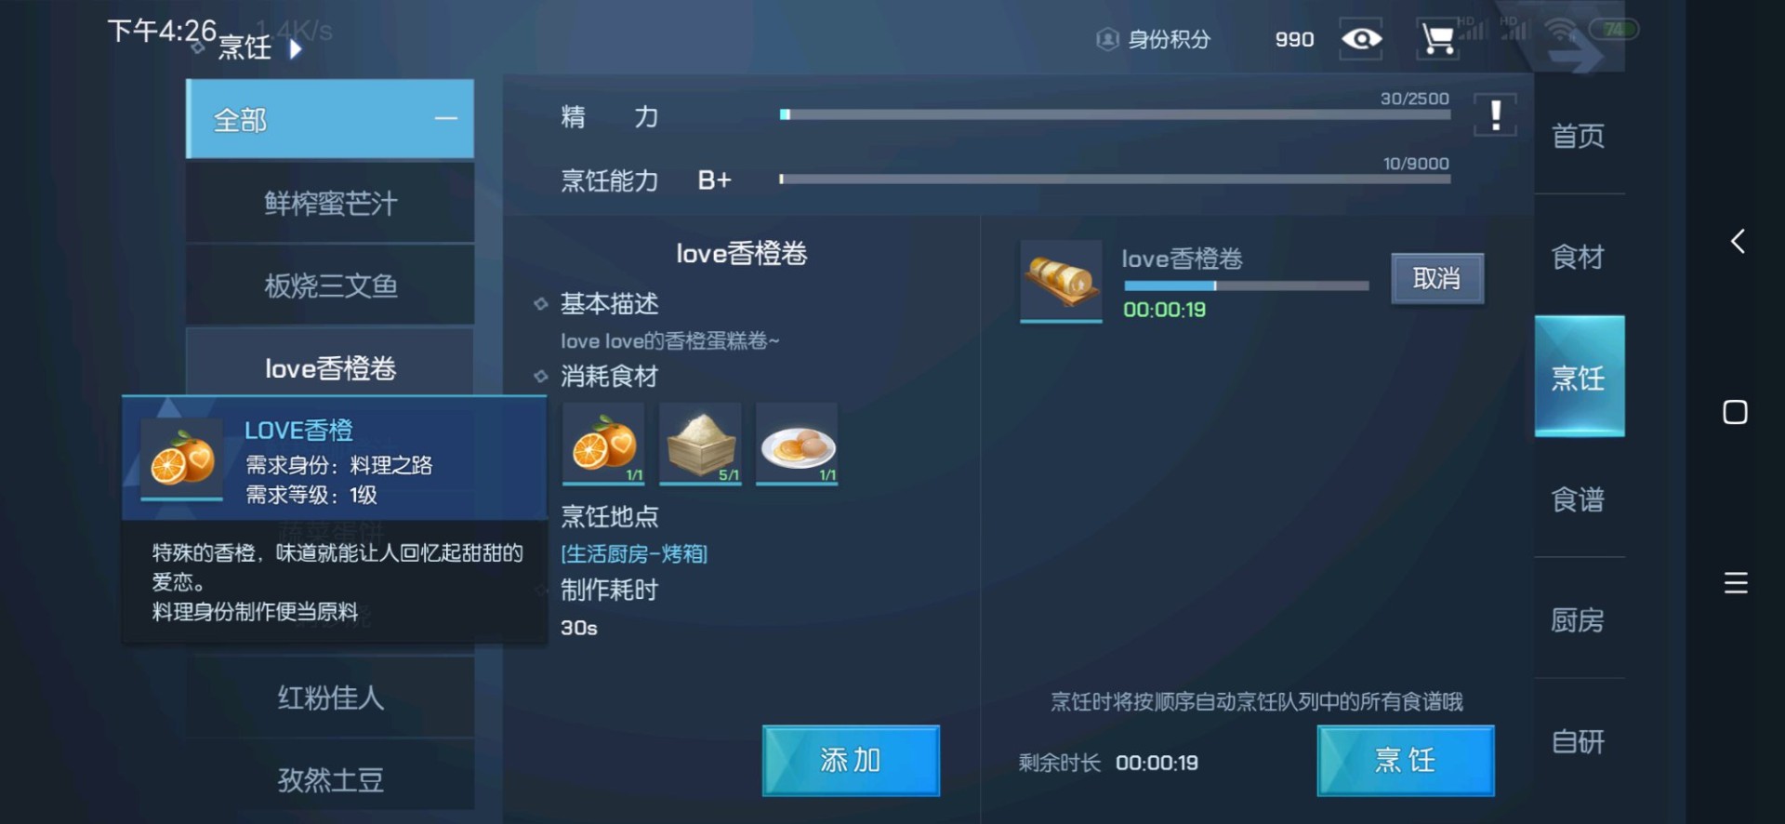
Task: Open the shopping cart icon
Action: pyautogui.click(x=1437, y=39)
